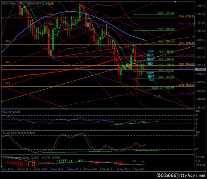Click the 61.8 - 1668.39 Fibonacci label

click(166, 59)
